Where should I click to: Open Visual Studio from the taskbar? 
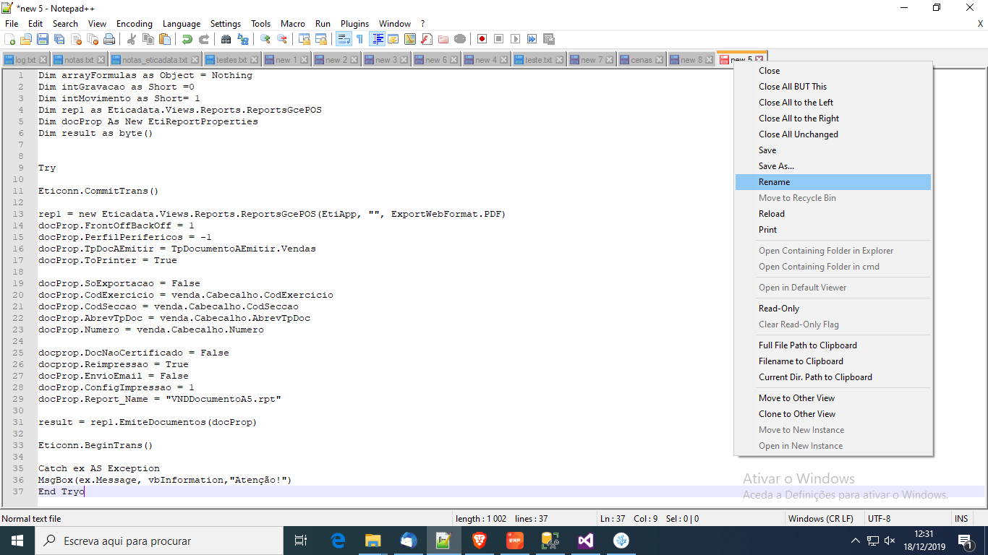point(586,541)
